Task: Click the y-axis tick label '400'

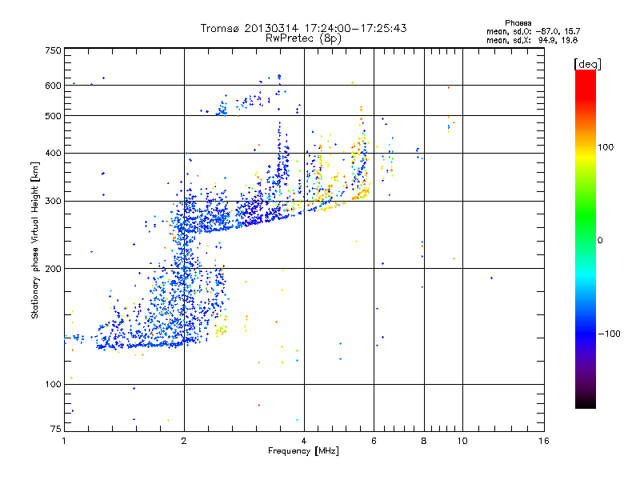Action: [x=53, y=154]
